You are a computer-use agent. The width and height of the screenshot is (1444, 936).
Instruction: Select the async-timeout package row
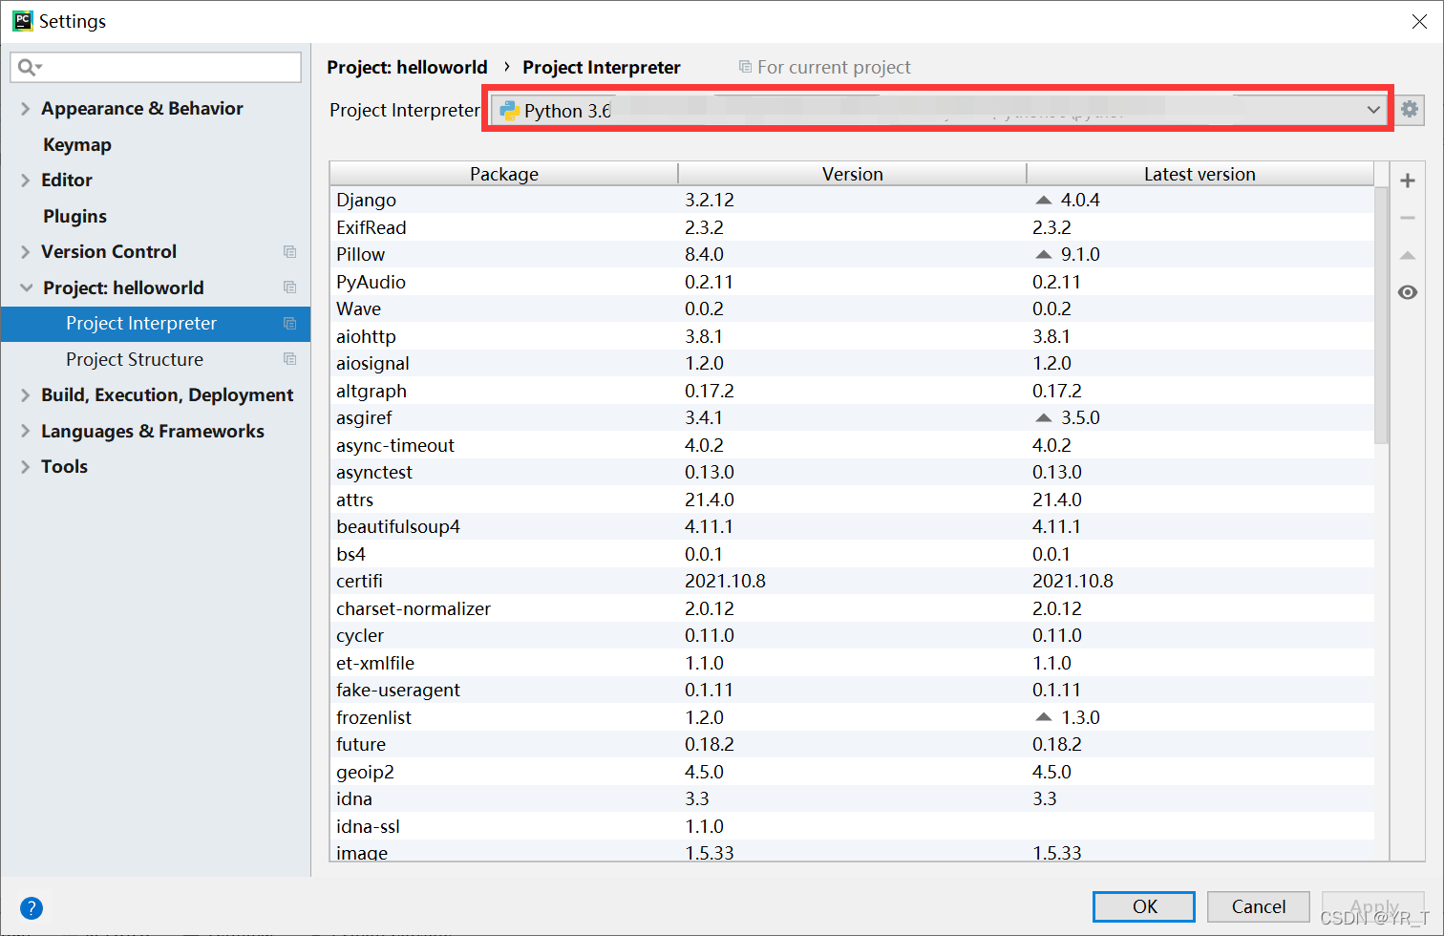852,445
